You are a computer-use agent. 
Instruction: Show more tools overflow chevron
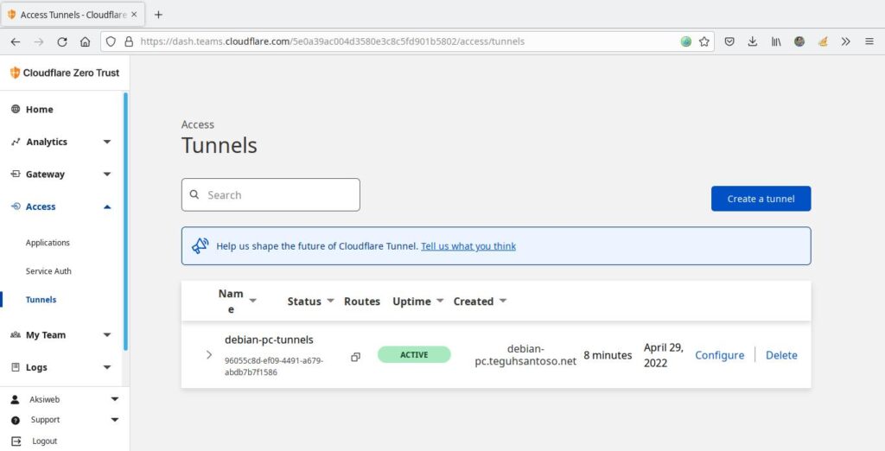(845, 41)
